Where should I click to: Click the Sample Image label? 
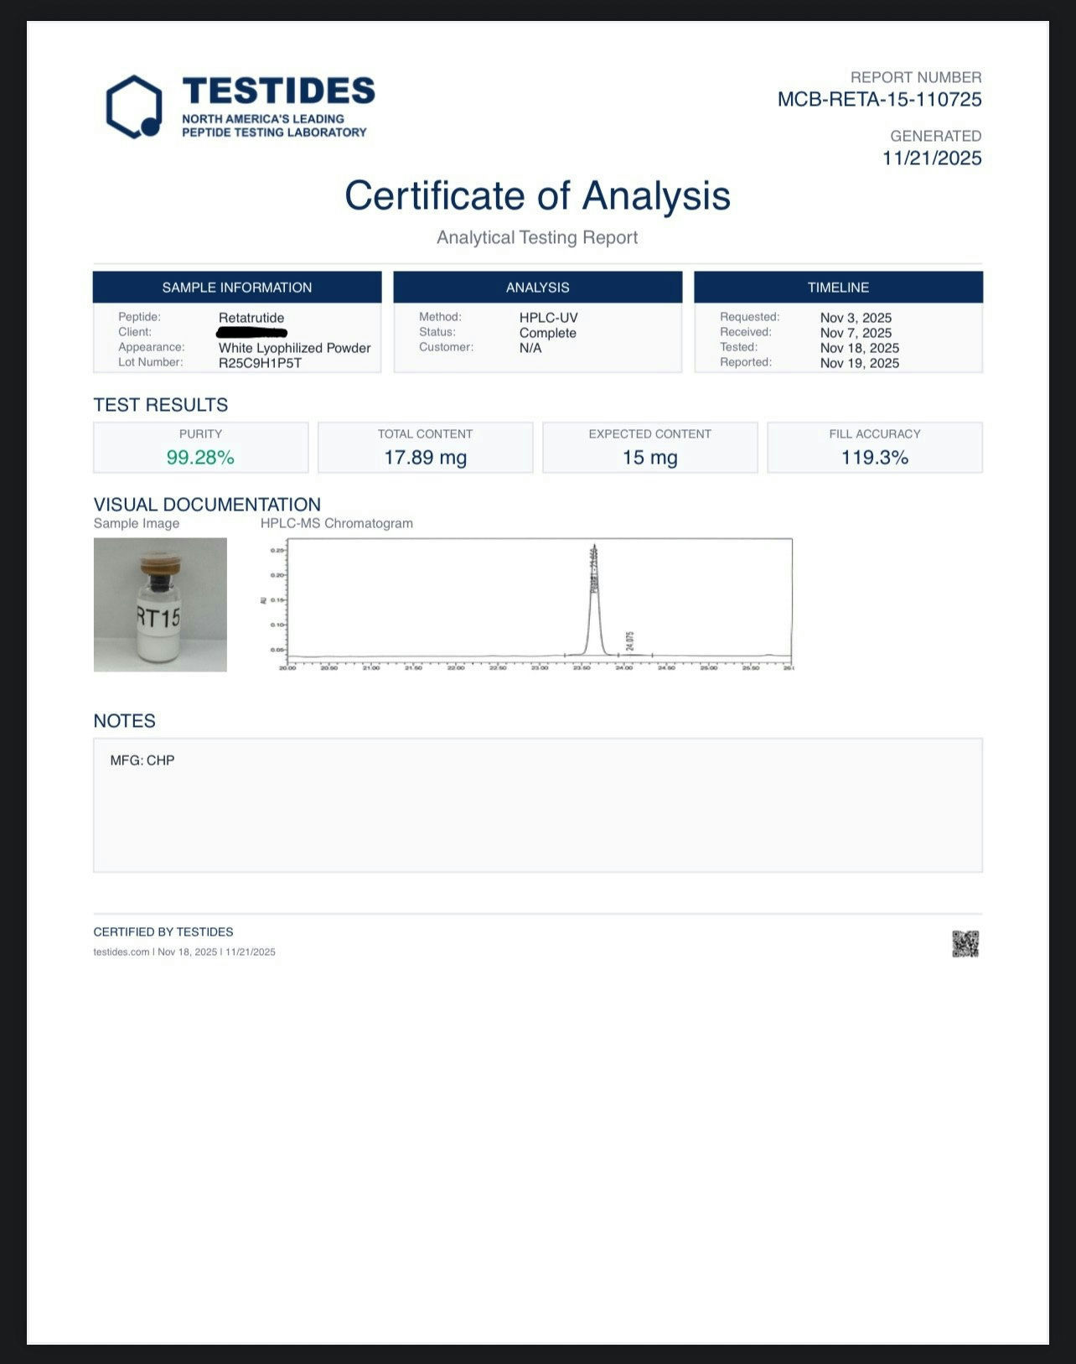coord(137,523)
